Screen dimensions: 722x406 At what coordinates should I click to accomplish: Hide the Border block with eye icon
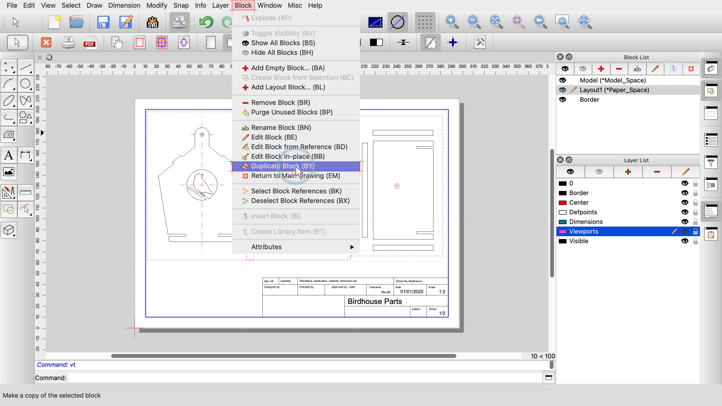(x=563, y=100)
